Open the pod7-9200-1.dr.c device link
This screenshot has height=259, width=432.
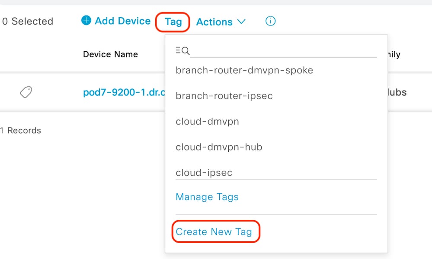(x=124, y=92)
